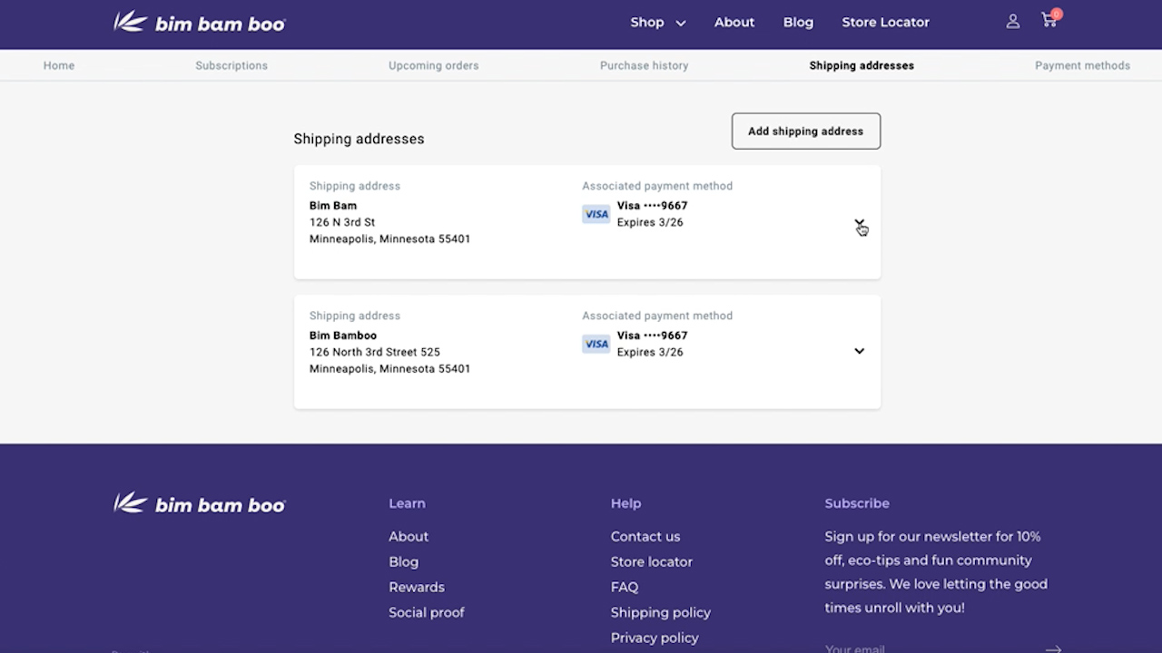Click the Add shipping address button
This screenshot has width=1162, height=653.
pyautogui.click(x=806, y=132)
